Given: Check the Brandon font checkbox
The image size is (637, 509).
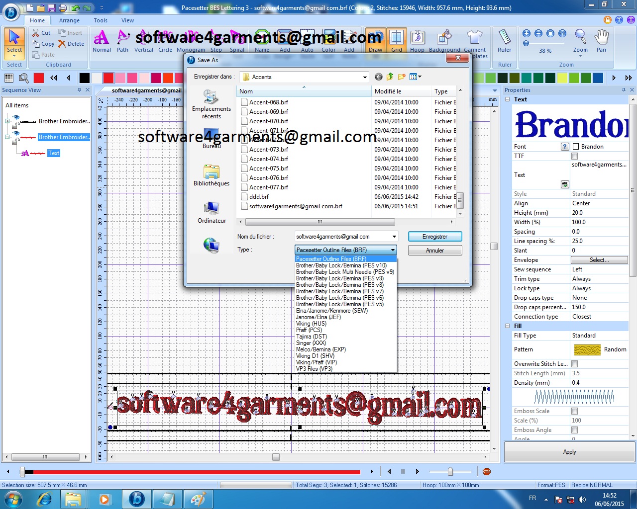Looking at the screenshot, I should tap(577, 146).
